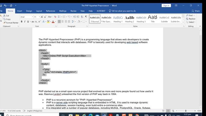Decrease font size with the smaller A
This screenshot has height=116, width=206.
click(x=45, y=17)
